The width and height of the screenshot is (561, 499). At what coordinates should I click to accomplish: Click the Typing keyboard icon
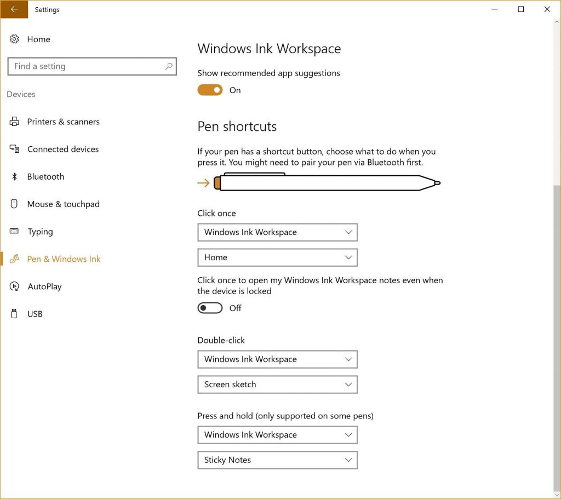tap(14, 231)
